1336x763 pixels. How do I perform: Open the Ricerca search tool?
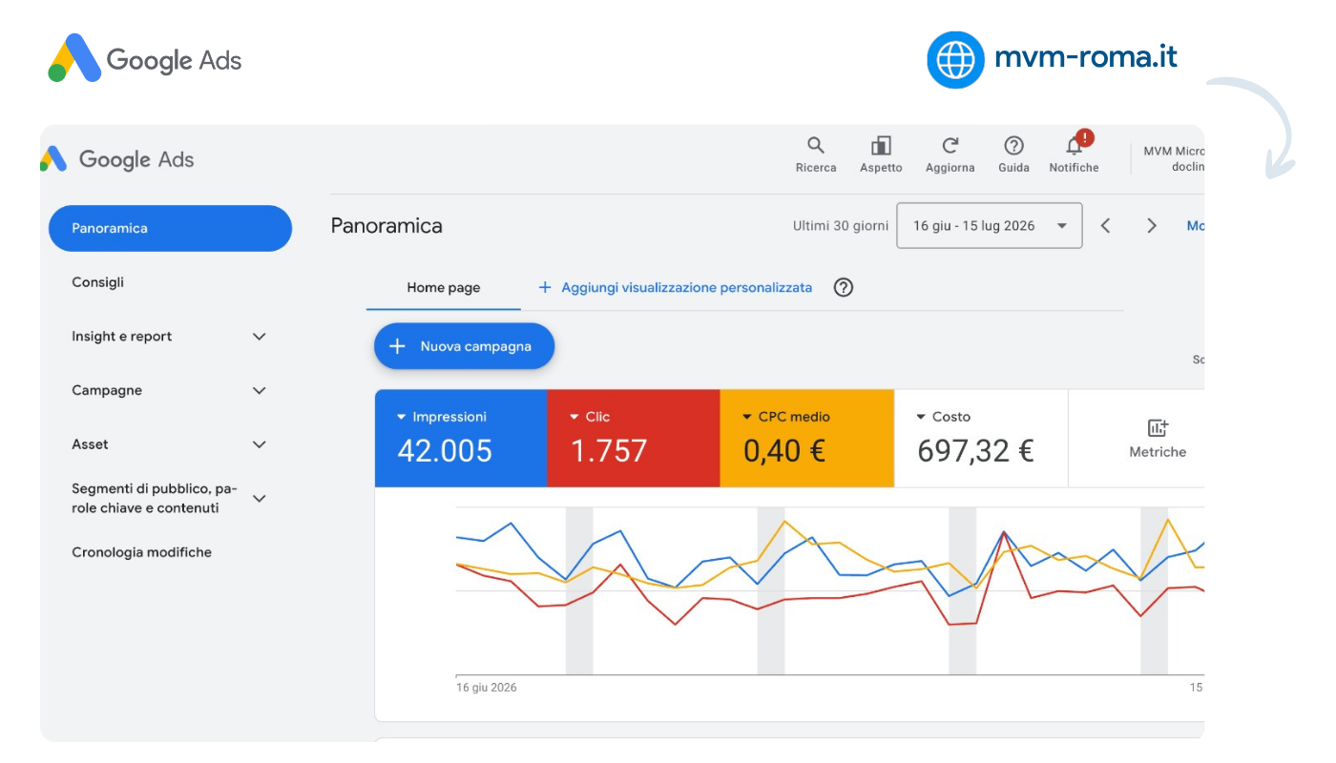(816, 155)
